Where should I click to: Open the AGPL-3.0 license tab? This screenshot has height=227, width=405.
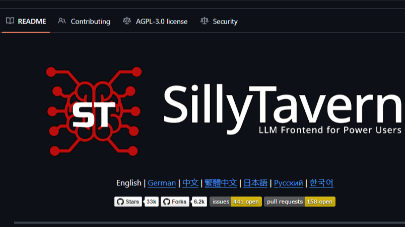[155, 22]
